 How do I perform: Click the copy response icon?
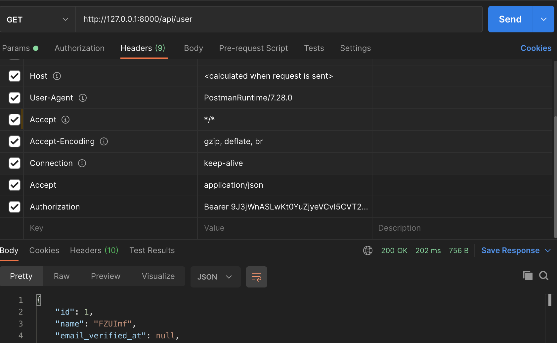pyautogui.click(x=528, y=276)
